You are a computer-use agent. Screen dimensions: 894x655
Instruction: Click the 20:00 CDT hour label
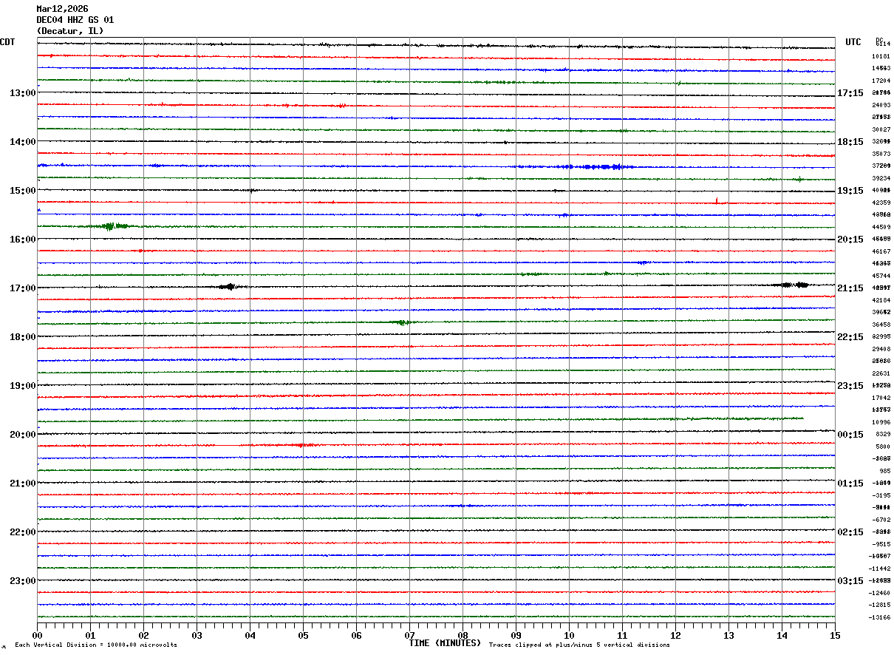23,435
